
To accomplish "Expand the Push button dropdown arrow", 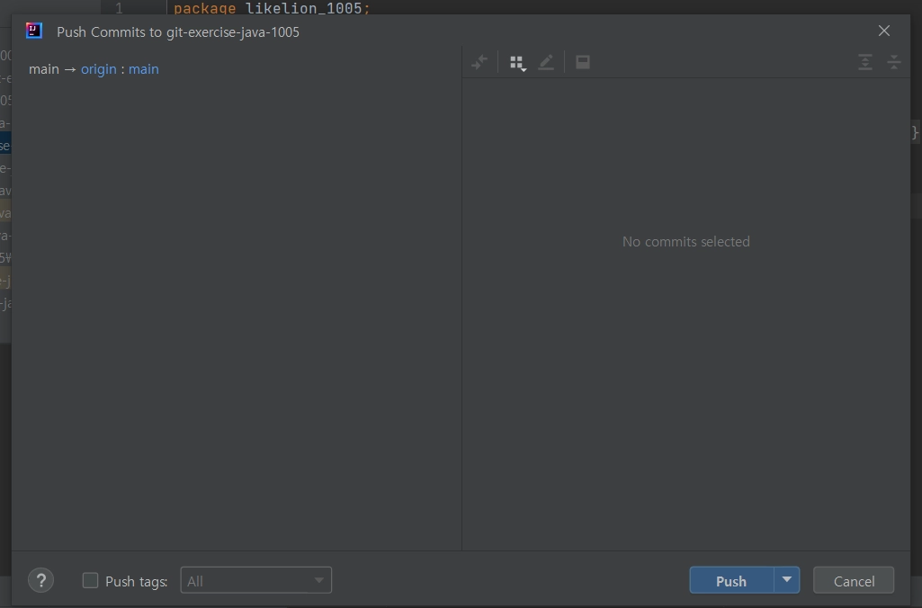I will 787,580.
